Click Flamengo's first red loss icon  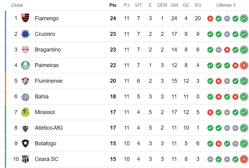210,19
